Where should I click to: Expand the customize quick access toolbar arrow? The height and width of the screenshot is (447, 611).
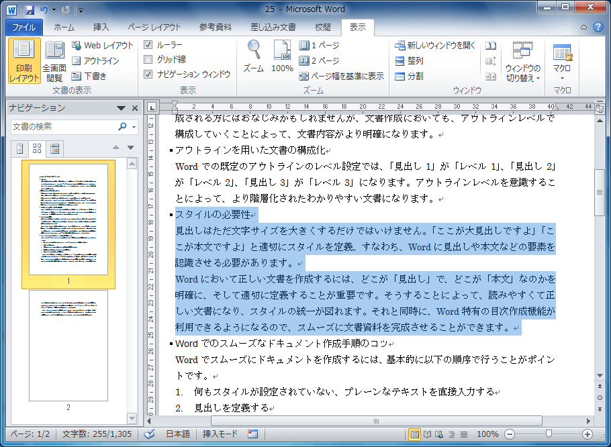point(81,10)
